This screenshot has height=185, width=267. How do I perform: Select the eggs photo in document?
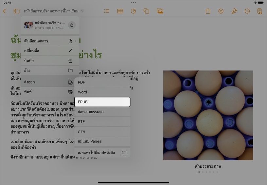(208, 115)
